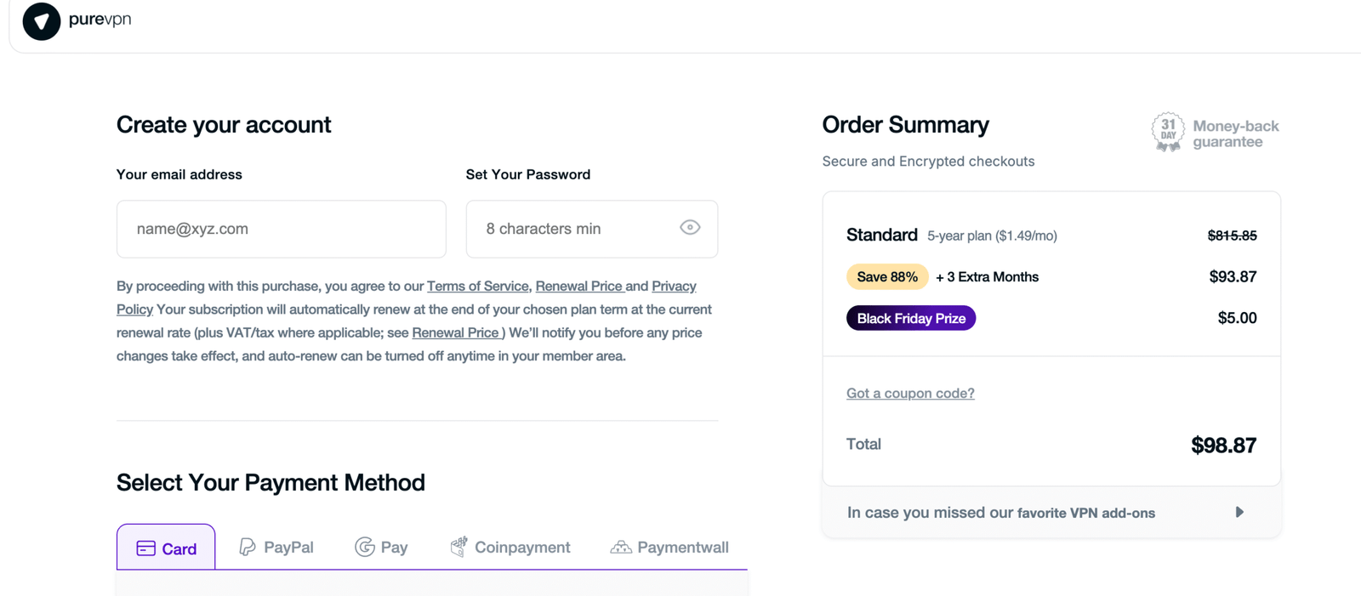This screenshot has width=1361, height=596.
Task: Click into the Set Your Password field
Action: tap(574, 229)
